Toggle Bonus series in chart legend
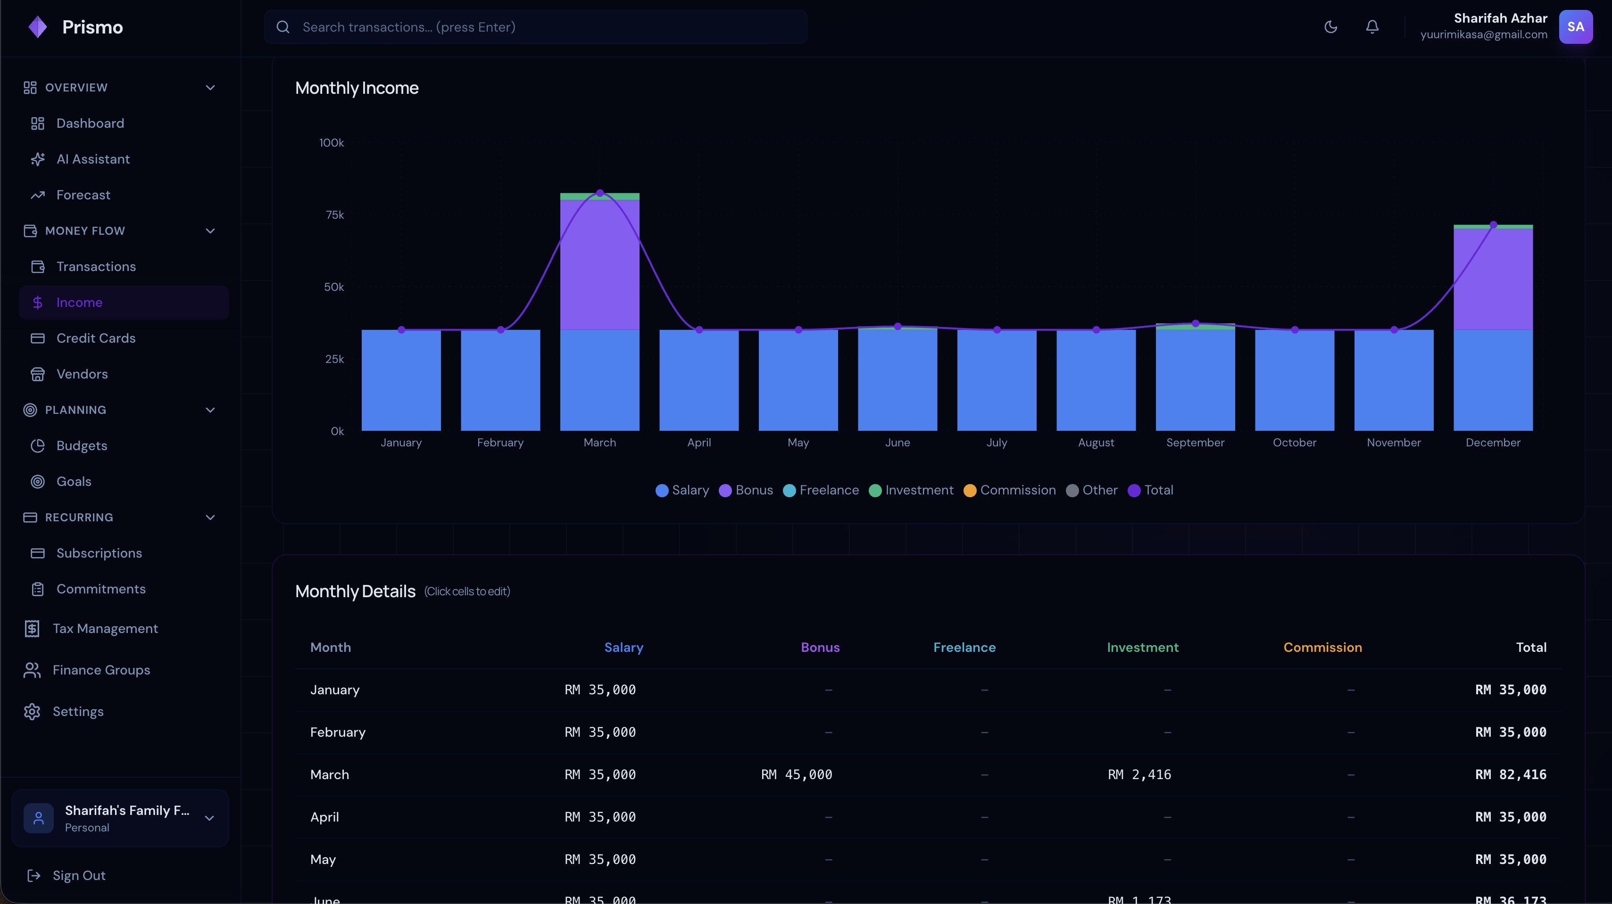Image resolution: width=1612 pixels, height=904 pixels. [746, 490]
